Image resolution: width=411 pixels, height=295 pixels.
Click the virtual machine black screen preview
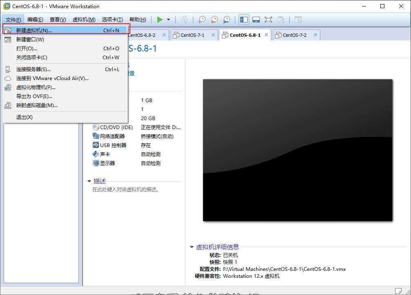297,150
